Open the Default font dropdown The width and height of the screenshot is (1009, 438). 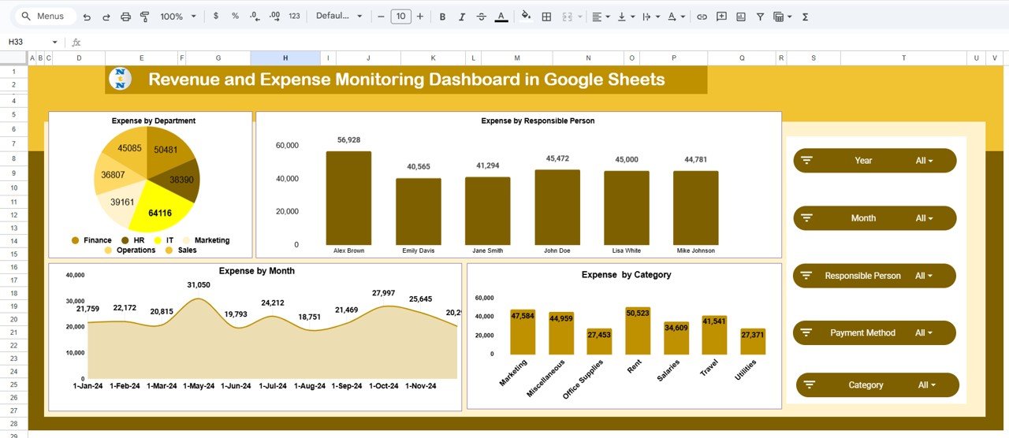click(340, 17)
